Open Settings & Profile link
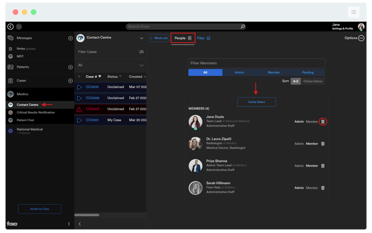 point(342,29)
